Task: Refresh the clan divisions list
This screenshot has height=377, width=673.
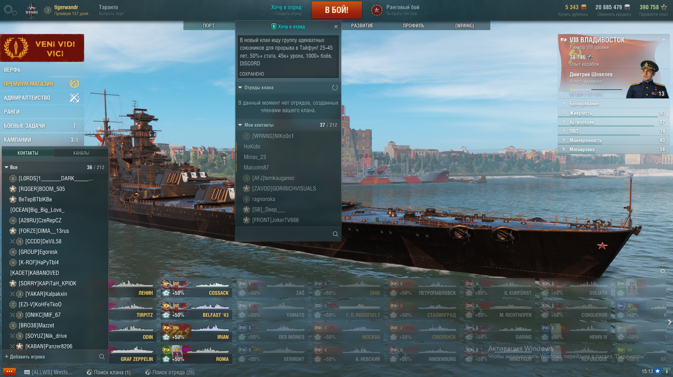Action: (x=335, y=88)
